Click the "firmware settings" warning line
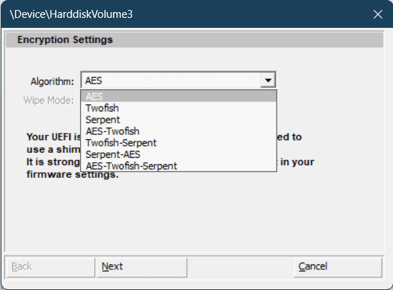 click(x=72, y=174)
